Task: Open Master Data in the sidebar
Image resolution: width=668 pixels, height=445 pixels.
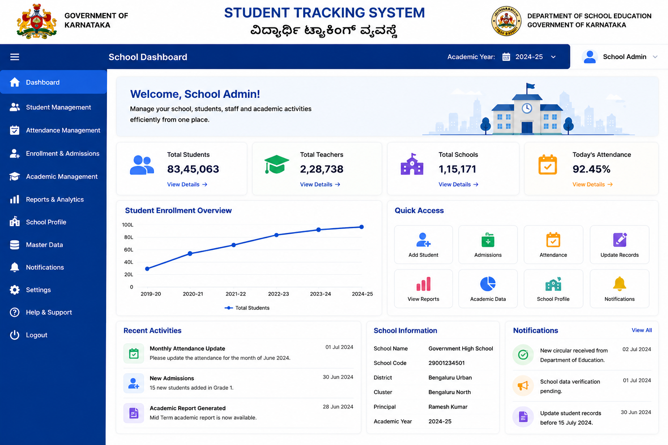Action: (53, 245)
